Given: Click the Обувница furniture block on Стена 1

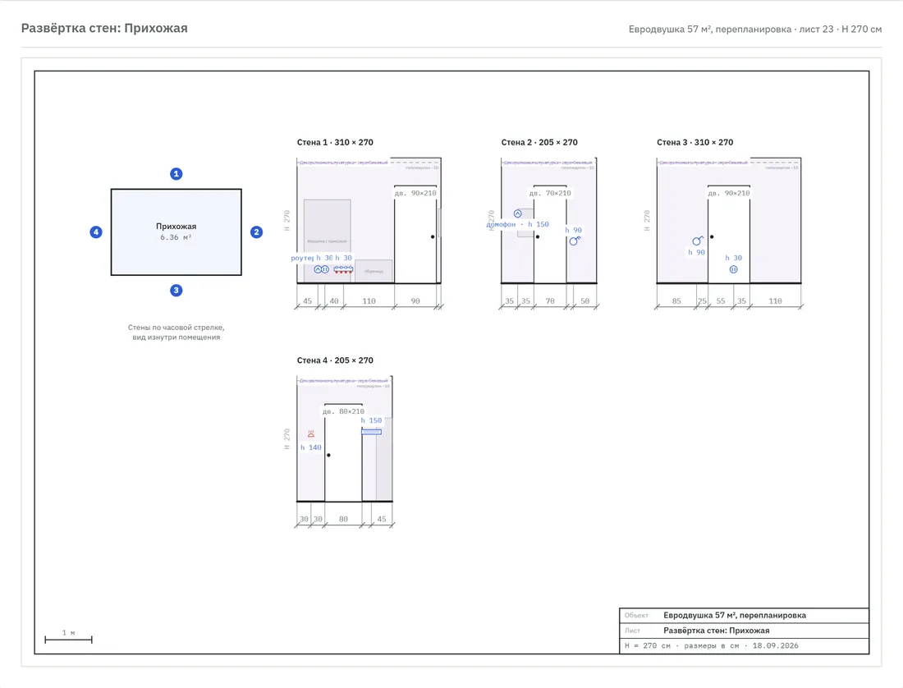Looking at the screenshot, I should [x=374, y=271].
